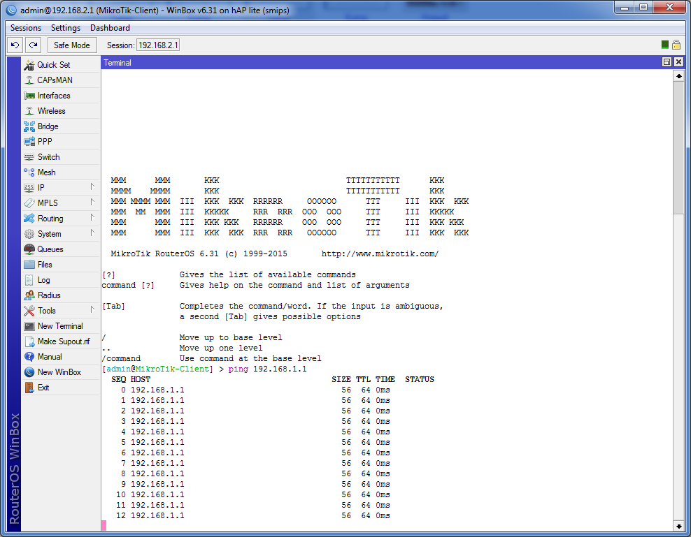The height and width of the screenshot is (537, 691).
Task: Click the terminal scrollbar up arrow
Action: (x=678, y=76)
